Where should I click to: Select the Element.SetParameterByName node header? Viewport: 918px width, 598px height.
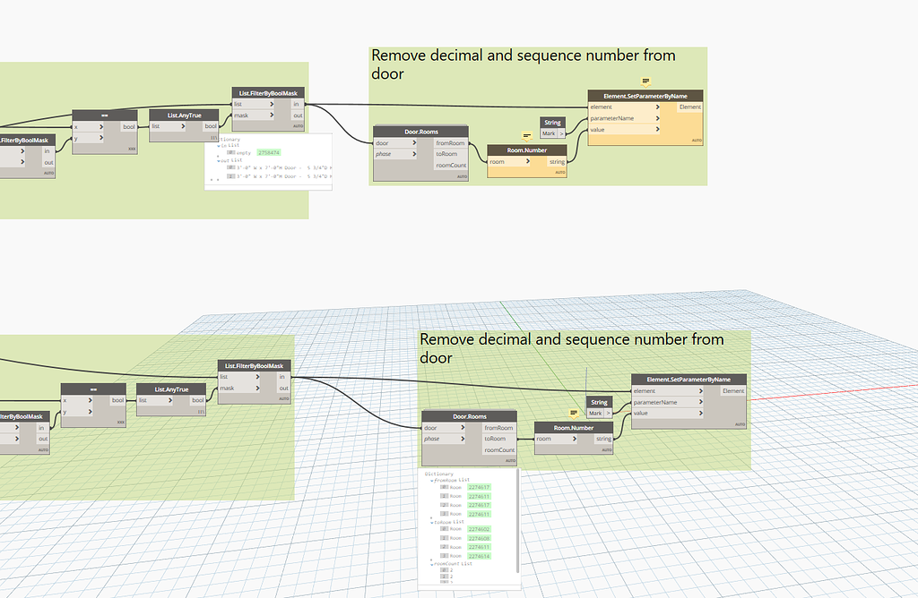[x=645, y=94]
